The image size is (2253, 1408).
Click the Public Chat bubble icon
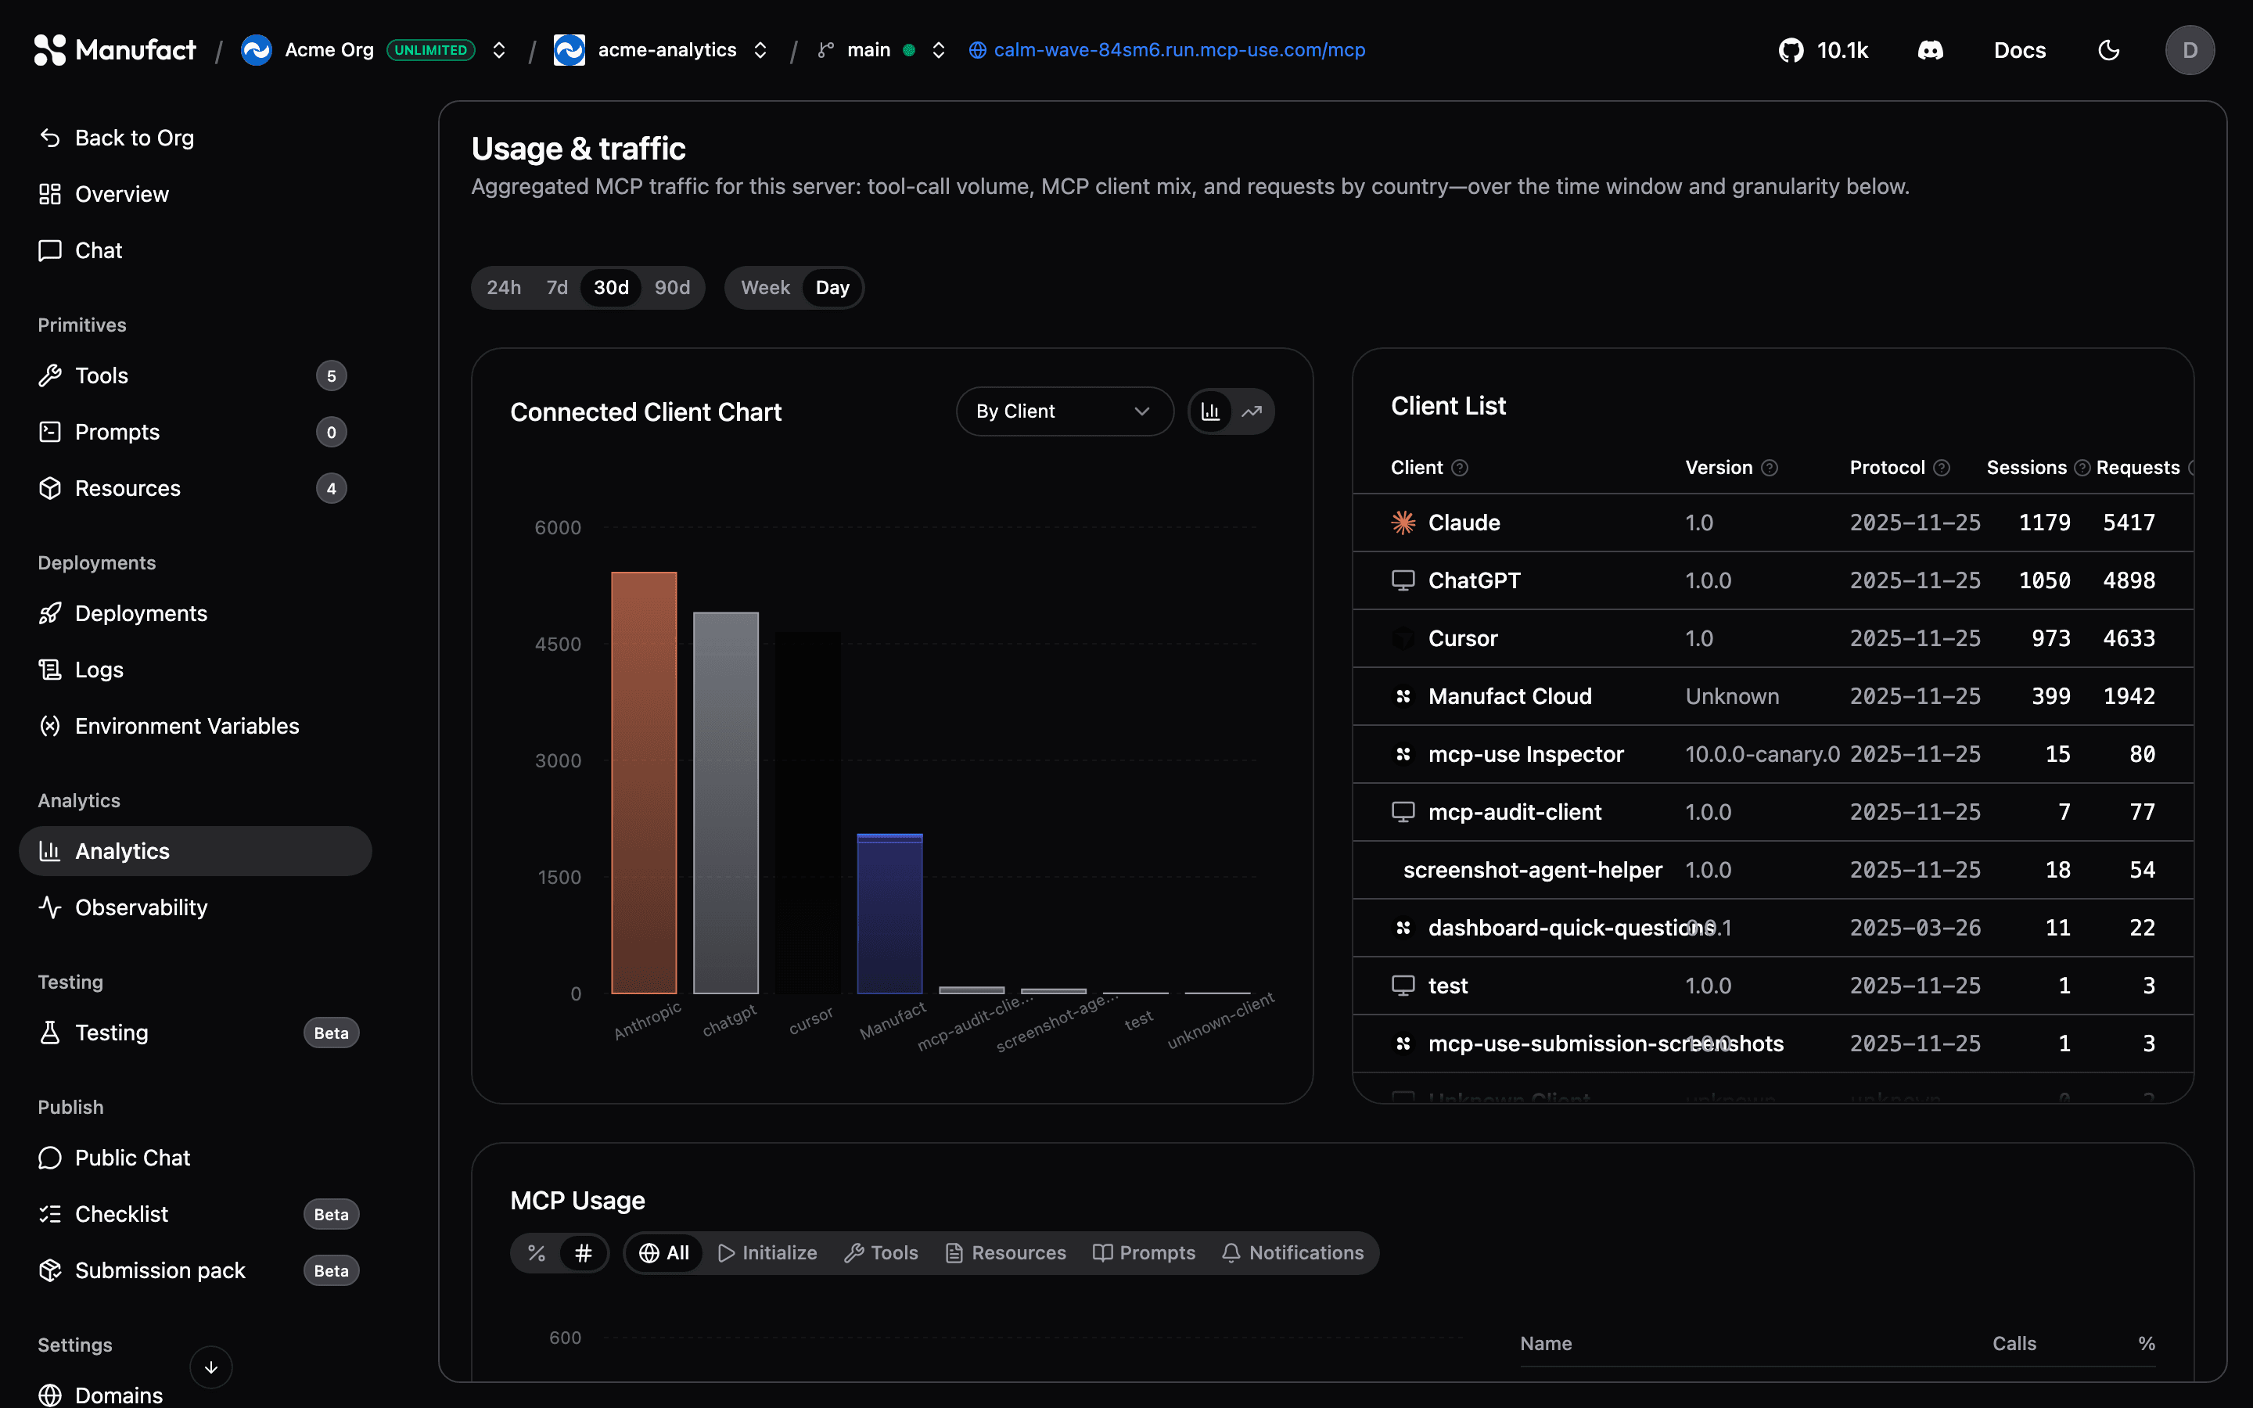(49, 1158)
